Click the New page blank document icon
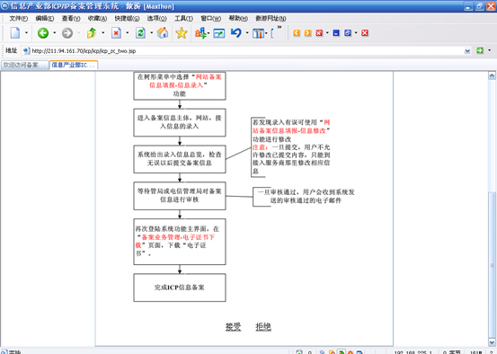 coord(15,33)
